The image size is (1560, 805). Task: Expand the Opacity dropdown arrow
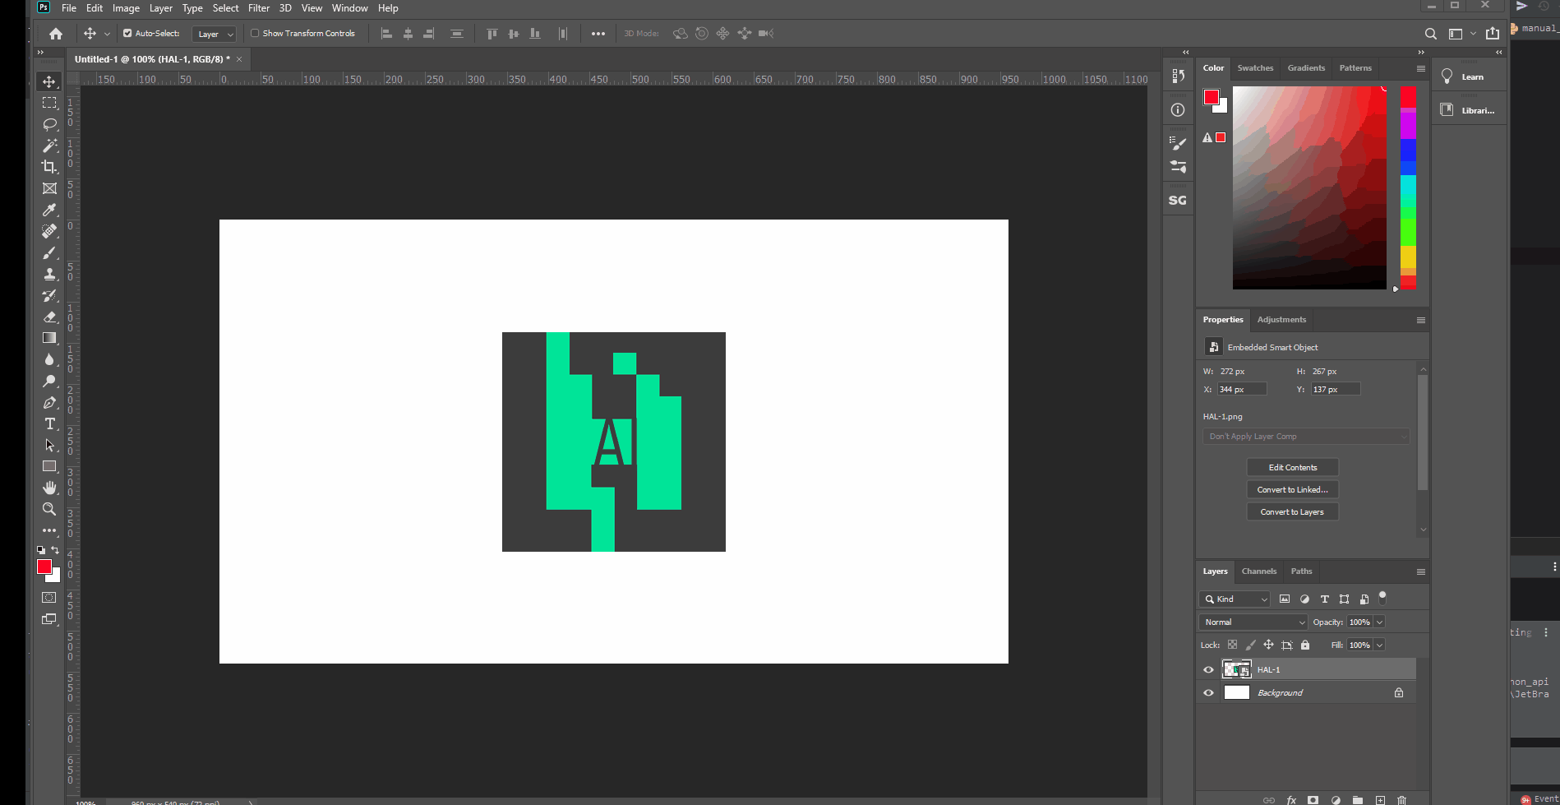[x=1380, y=622]
